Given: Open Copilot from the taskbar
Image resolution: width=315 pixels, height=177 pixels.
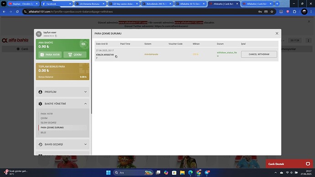Looking at the screenshot, I should [166, 172].
